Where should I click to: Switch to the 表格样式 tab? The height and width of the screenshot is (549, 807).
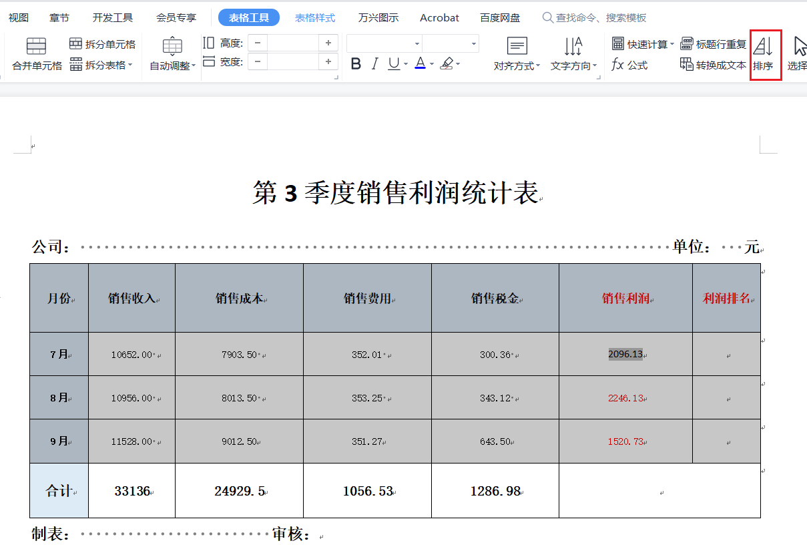(315, 18)
